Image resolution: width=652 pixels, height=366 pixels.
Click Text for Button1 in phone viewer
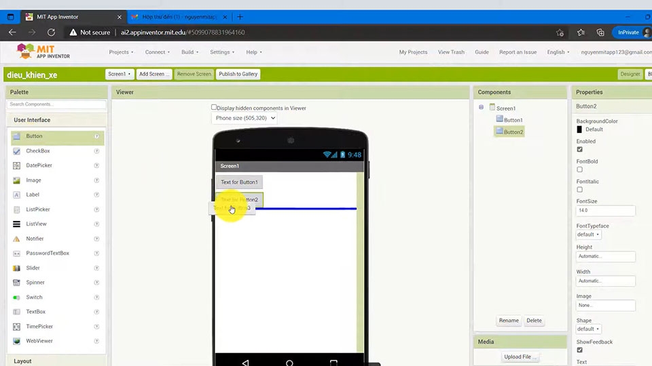tap(239, 182)
